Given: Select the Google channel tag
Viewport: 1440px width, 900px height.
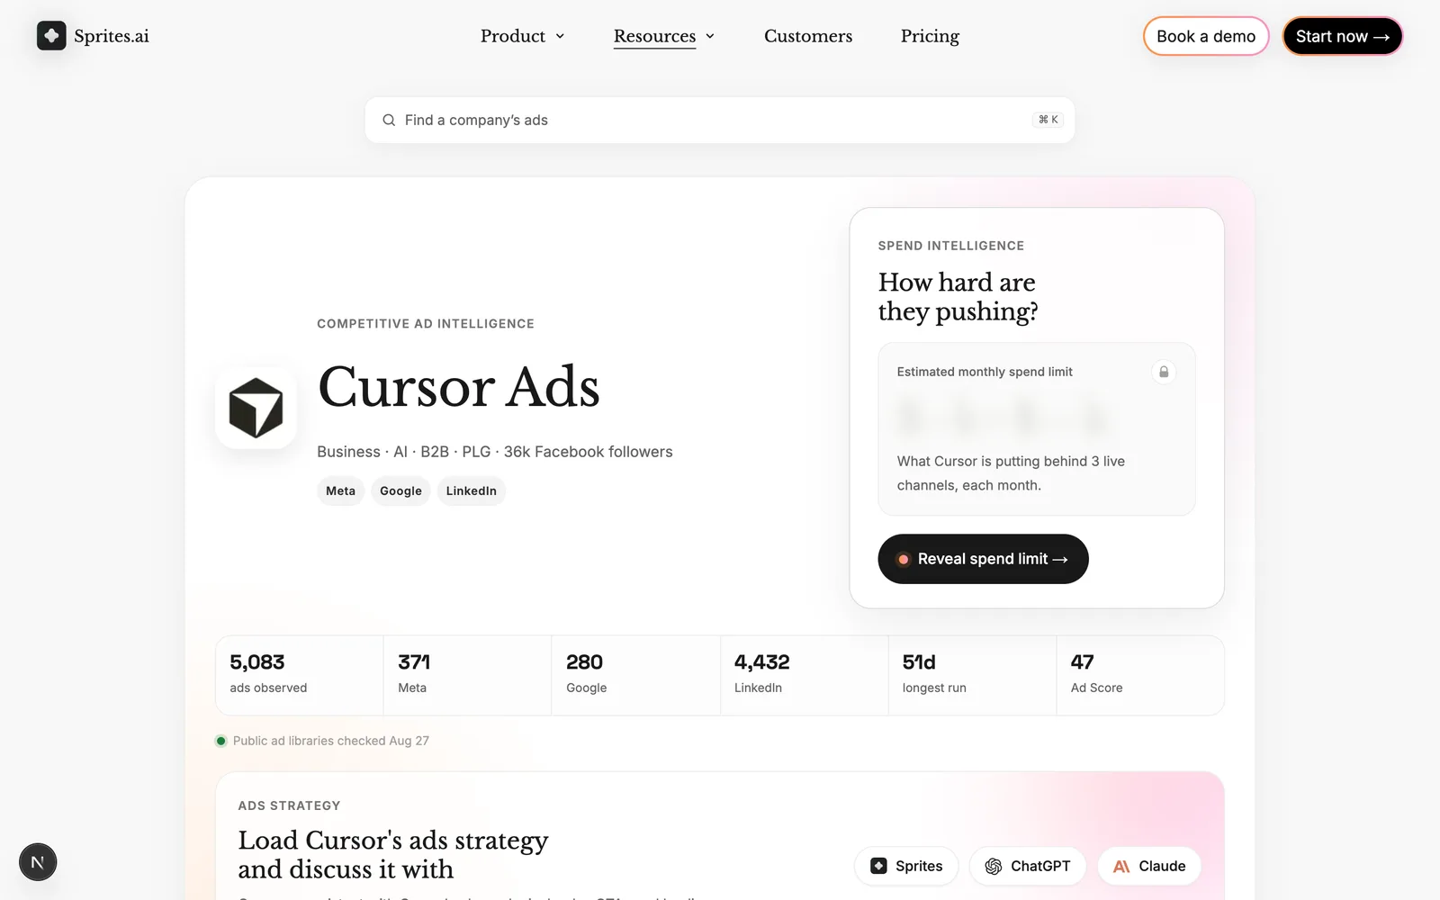Looking at the screenshot, I should pyautogui.click(x=400, y=490).
